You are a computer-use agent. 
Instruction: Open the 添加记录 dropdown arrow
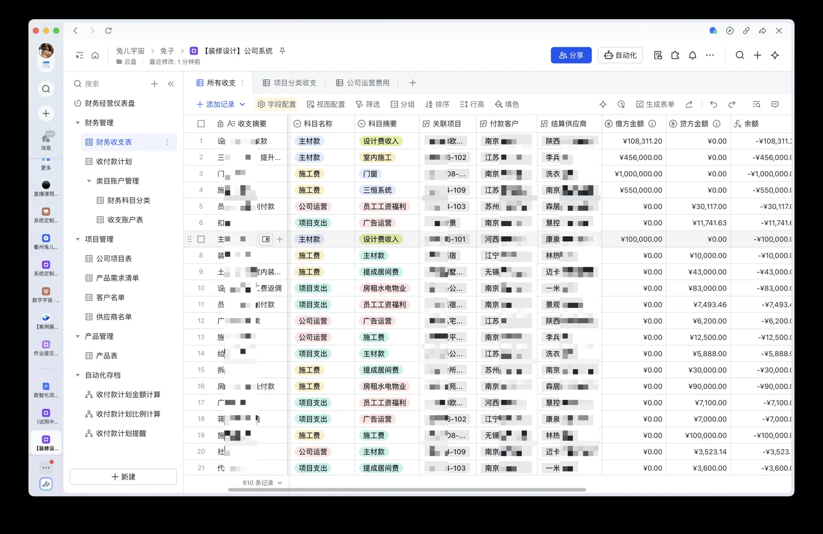(243, 104)
